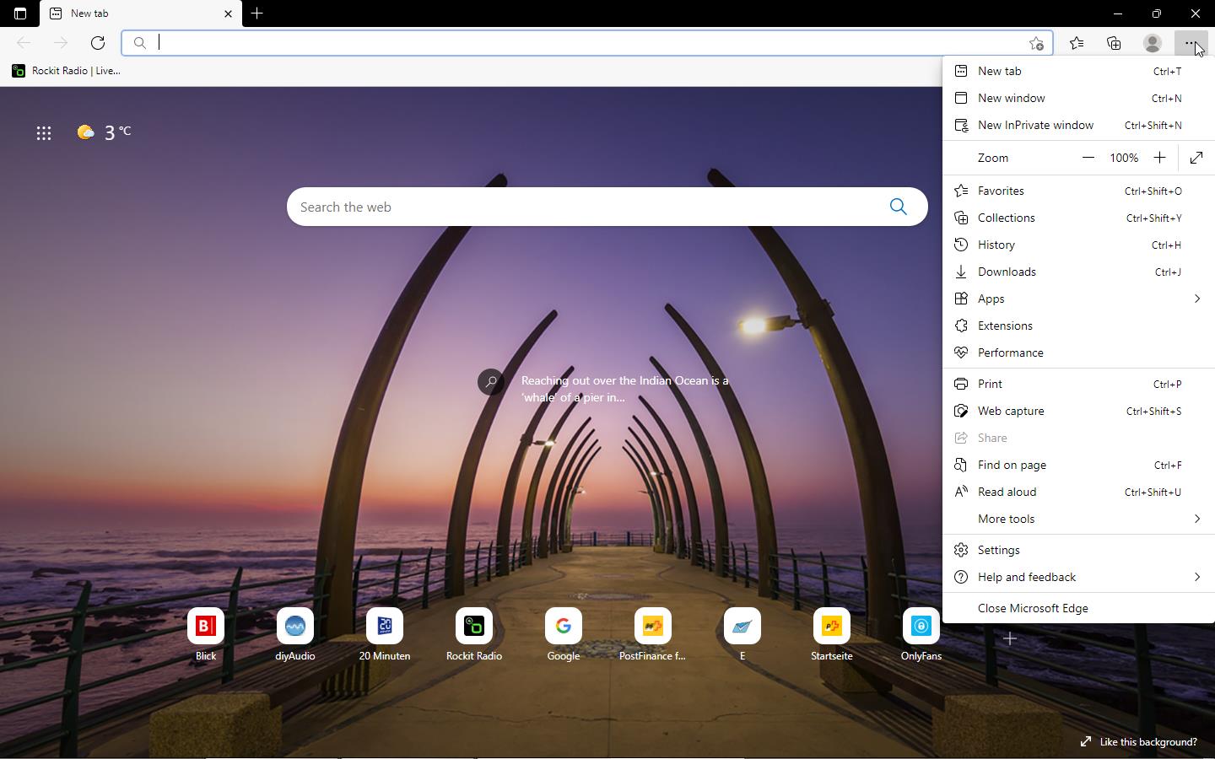Select New InPrivate window menu entry
The width and height of the screenshot is (1215, 759).
pos(1078,125)
